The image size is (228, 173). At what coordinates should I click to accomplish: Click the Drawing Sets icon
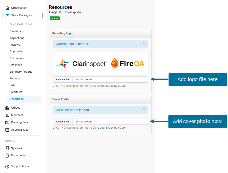coord(7,122)
